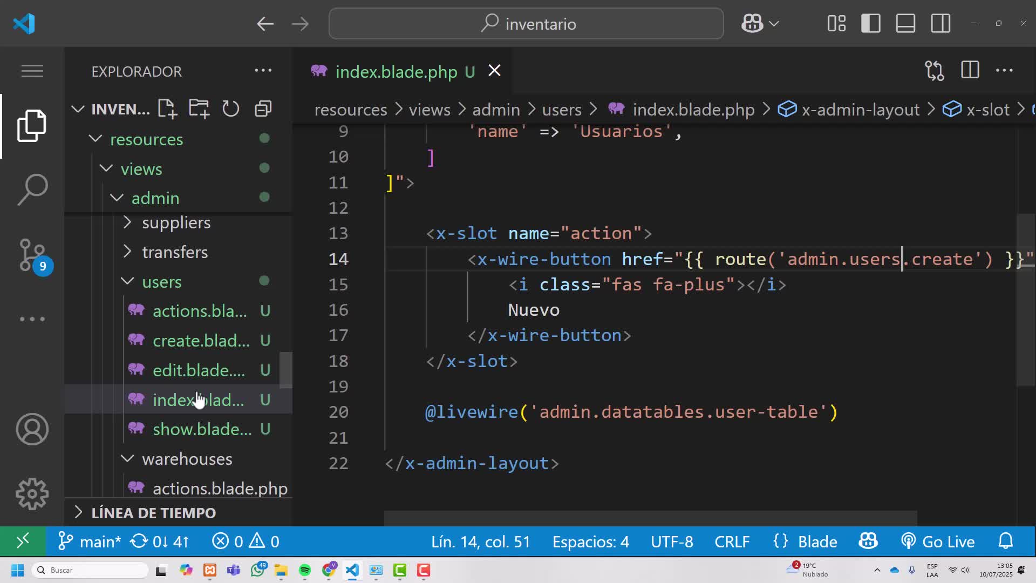This screenshot has width=1036, height=583.
Task: Click users in the breadcrumb
Action: tap(562, 110)
